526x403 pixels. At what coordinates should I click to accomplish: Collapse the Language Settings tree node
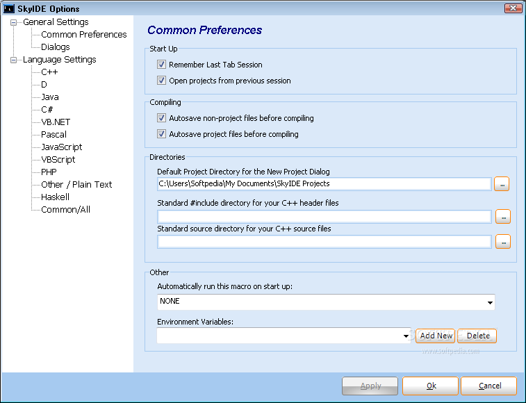[x=13, y=60]
